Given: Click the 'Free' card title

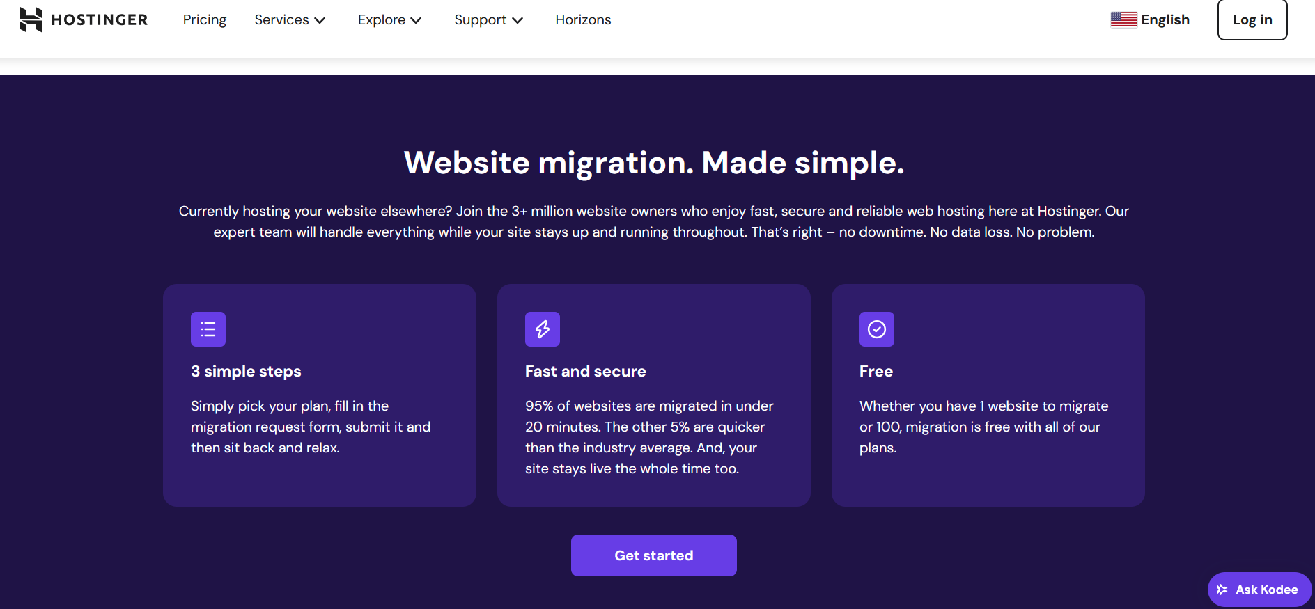Looking at the screenshot, I should 876,371.
